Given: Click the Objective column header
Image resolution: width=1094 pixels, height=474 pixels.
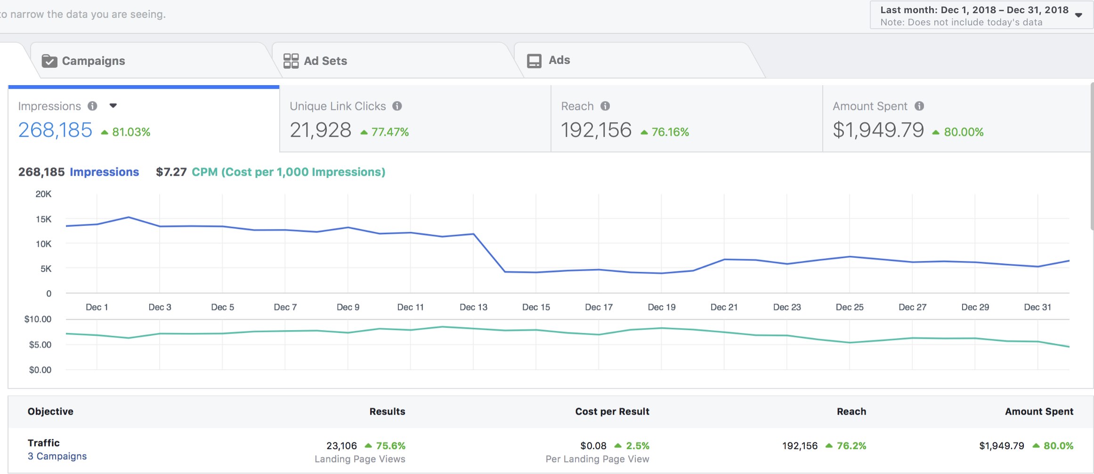Looking at the screenshot, I should click(x=50, y=411).
